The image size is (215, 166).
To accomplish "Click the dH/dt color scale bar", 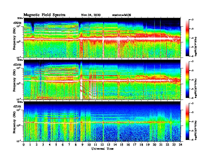I will tap(187, 38).
